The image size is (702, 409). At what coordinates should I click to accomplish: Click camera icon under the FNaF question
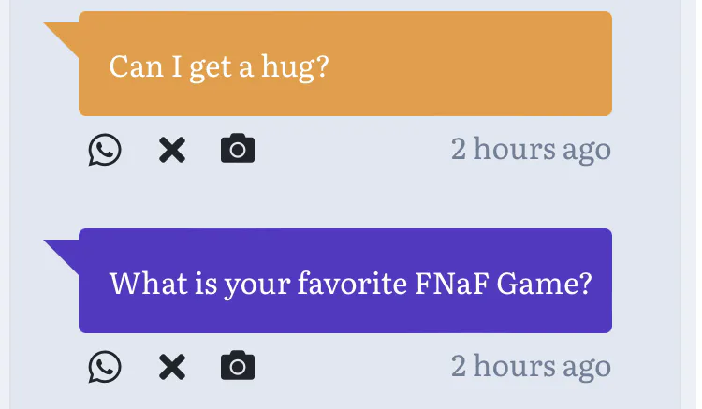(x=238, y=366)
